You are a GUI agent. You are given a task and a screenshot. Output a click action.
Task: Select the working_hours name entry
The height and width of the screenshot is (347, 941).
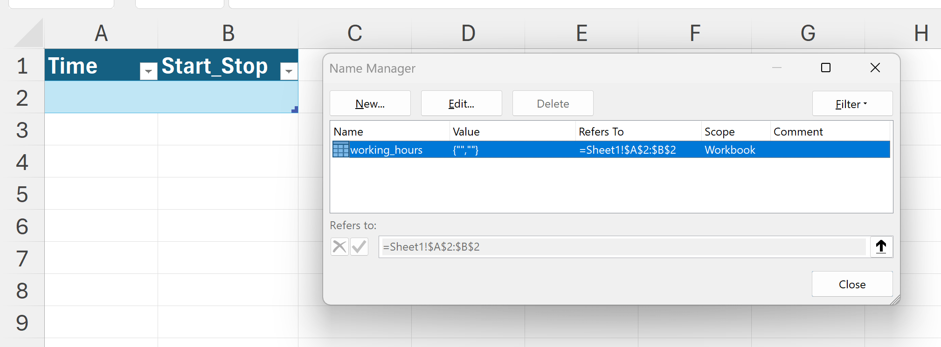click(611, 150)
